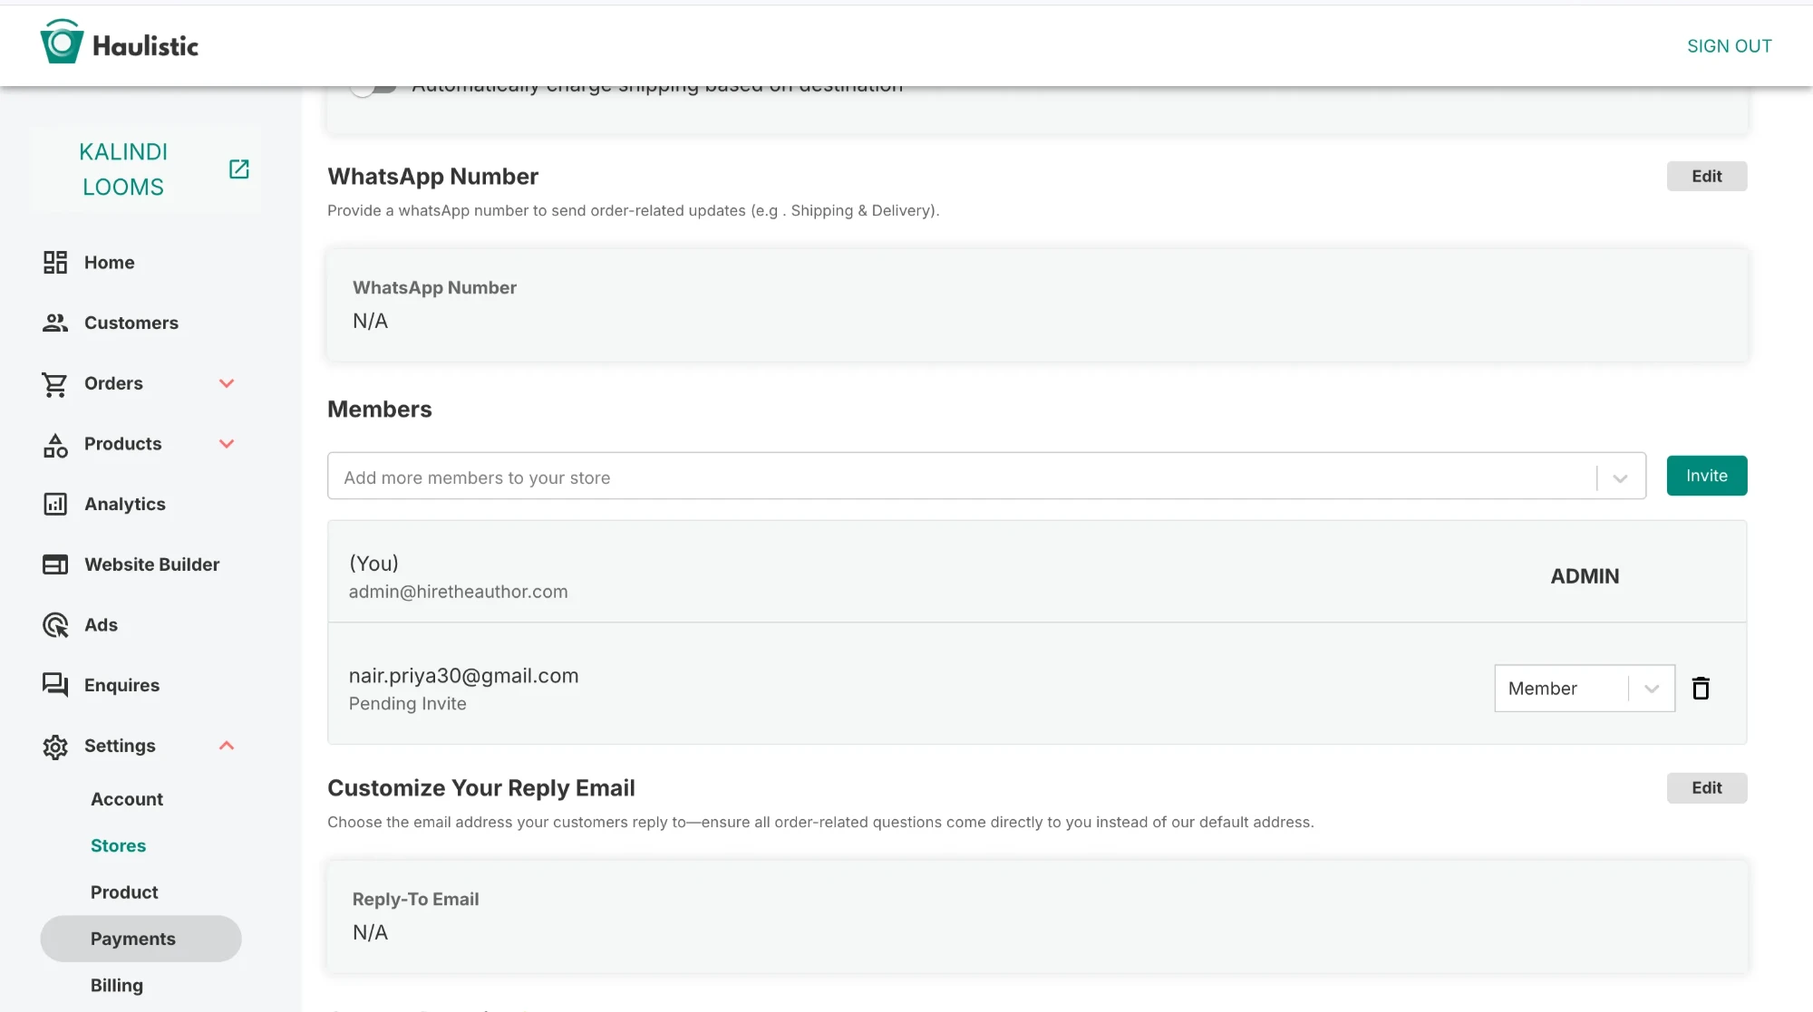Click the Invite button

click(1706, 476)
